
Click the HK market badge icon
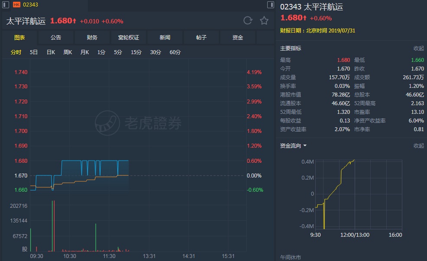coord(16,5)
